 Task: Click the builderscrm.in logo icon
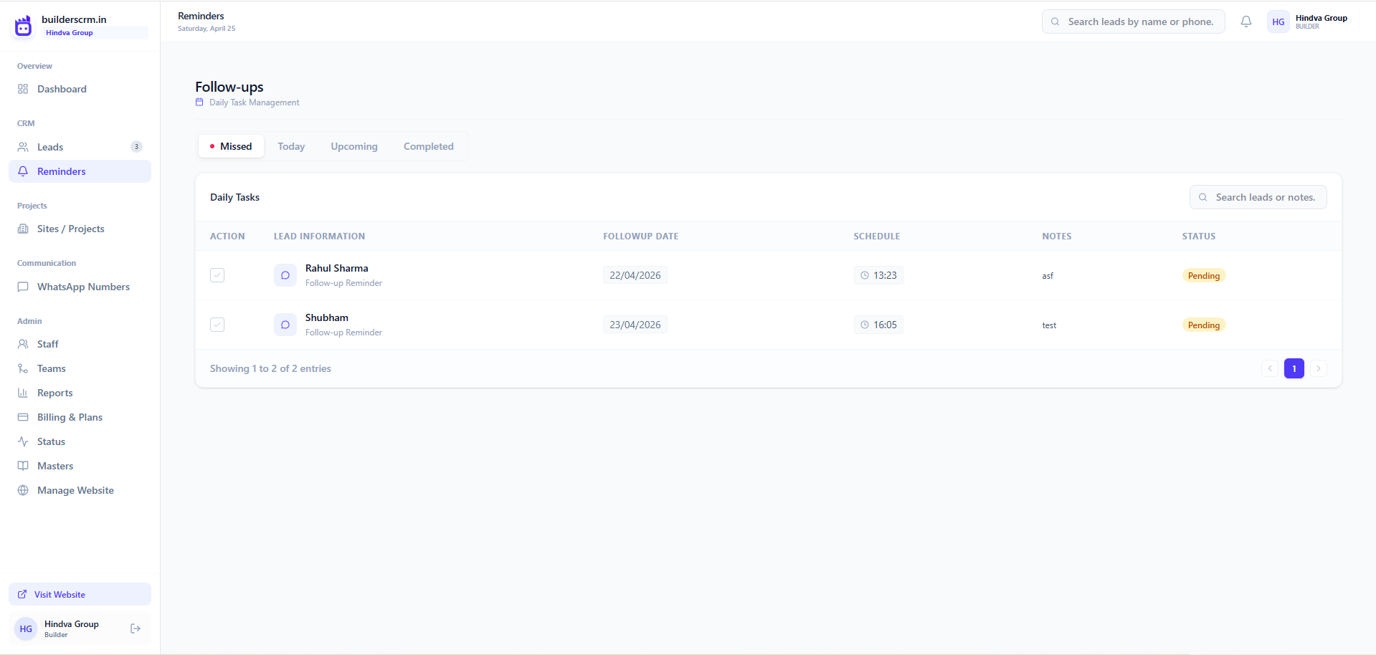click(24, 26)
